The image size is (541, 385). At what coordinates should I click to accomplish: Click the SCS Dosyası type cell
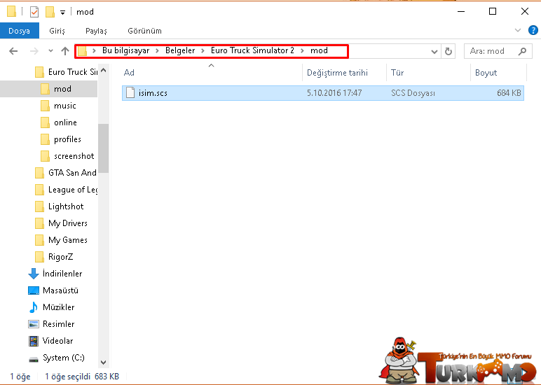pyautogui.click(x=413, y=92)
